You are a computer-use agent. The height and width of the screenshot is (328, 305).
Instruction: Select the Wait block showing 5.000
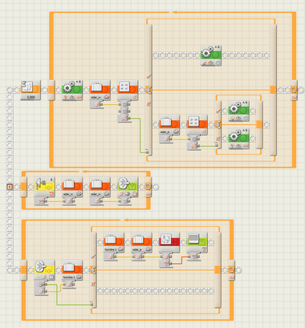pyautogui.click(x=31, y=90)
